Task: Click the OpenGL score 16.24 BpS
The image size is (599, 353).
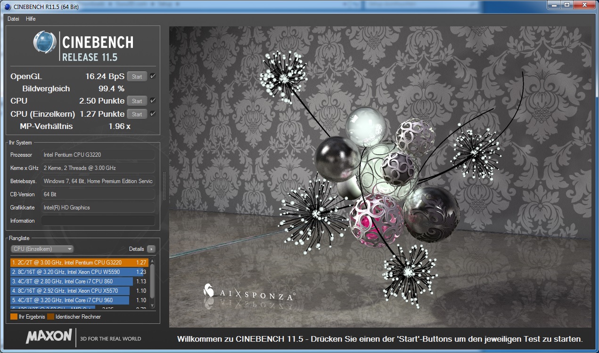Action: coord(105,76)
